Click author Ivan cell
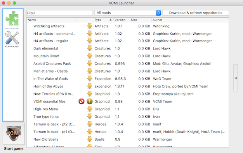243x153 pixels. click(156, 116)
